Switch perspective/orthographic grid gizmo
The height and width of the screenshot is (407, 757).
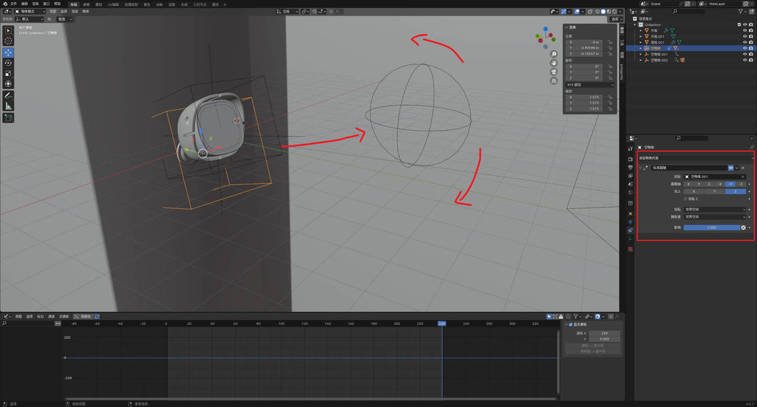point(554,81)
